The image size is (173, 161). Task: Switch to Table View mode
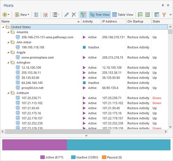tap(123, 15)
